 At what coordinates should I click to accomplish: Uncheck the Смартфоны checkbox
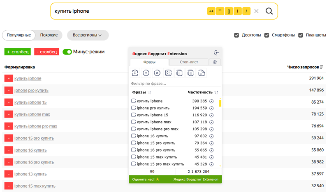tap(266, 35)
